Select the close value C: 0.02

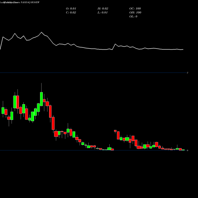tap(71, 13)
